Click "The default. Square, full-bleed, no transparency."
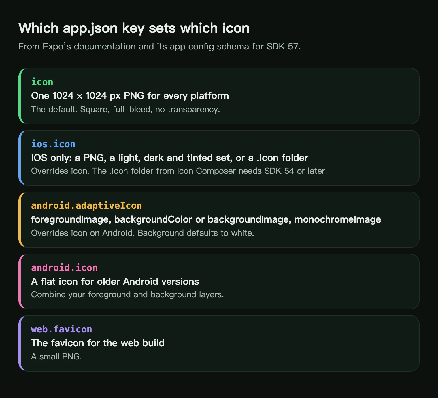The image size is (438, 398). coord(125,109)
